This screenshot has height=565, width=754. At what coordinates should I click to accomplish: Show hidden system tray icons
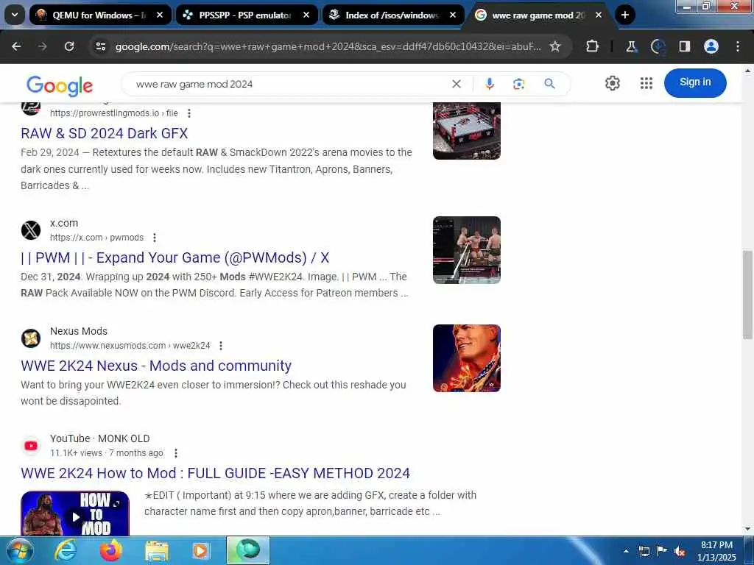tap(626, 551)
